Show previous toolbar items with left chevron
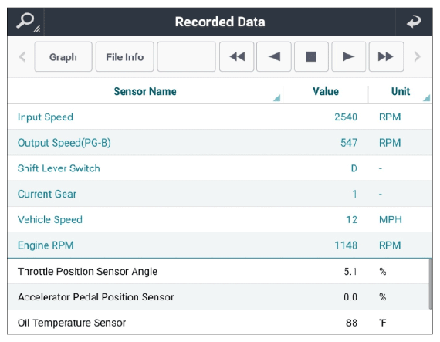The image size is (440, 342). (22, 56)
